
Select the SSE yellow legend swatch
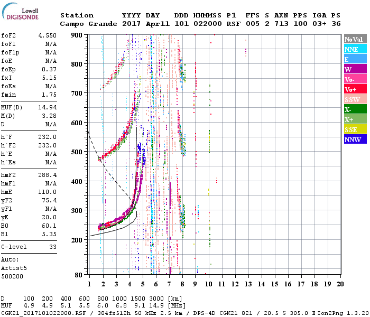coord(355,129)
